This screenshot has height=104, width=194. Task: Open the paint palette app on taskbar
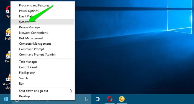(122, 99)
